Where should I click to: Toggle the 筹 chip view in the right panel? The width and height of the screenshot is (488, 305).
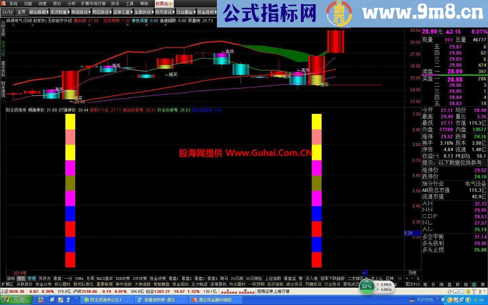coord(482,285)
